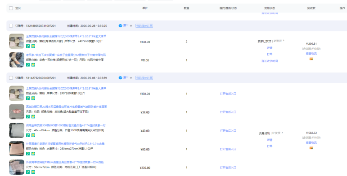Expand the dropdown arrow beside the first order's buyer name
The height and width of the screenshot is (176, 347).
[x=131, y=26]
